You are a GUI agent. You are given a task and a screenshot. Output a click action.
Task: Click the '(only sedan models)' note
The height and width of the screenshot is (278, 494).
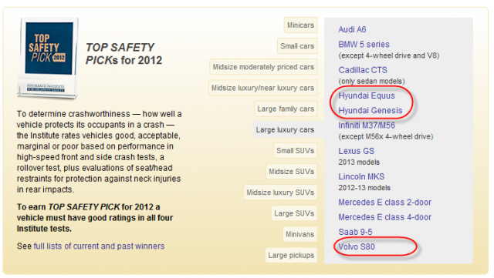coord(371,81)
